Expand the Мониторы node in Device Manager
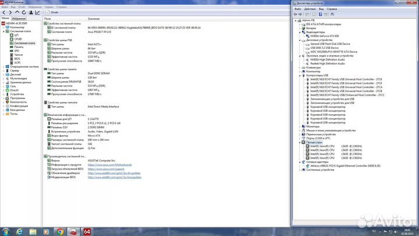 pos(300,126)
